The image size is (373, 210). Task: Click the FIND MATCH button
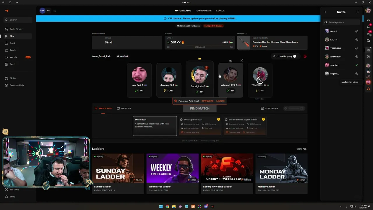click(x=200, y=108)
